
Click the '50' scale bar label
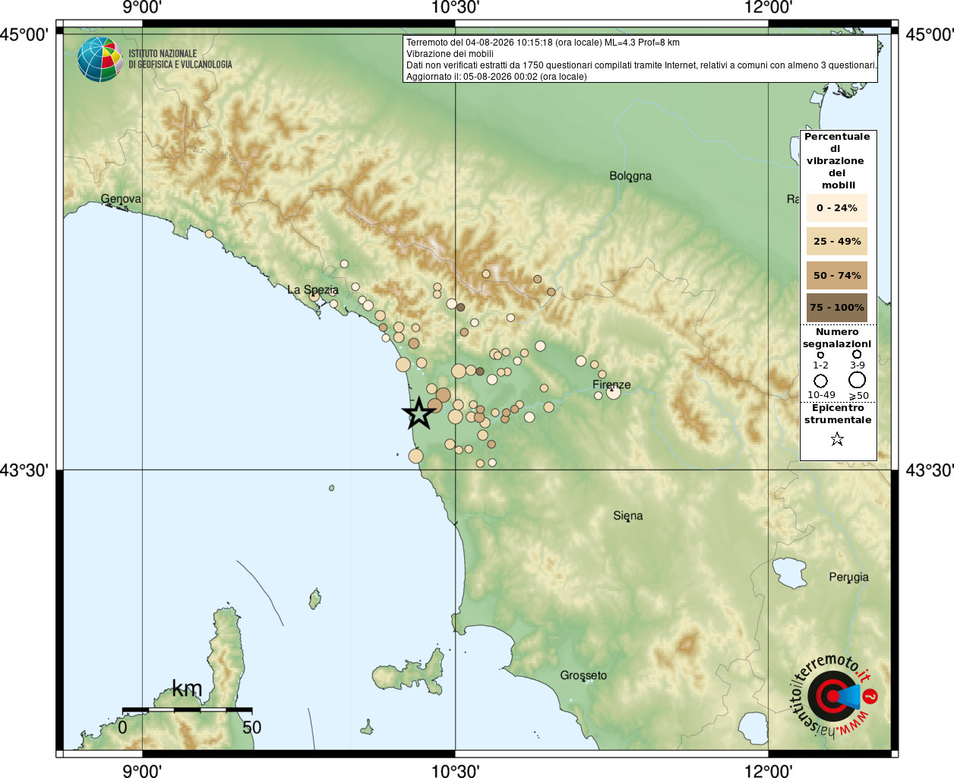252,727
